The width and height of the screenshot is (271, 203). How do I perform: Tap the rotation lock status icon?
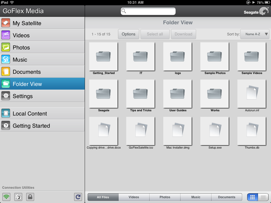pyautogui.click(x=248, y=2)
